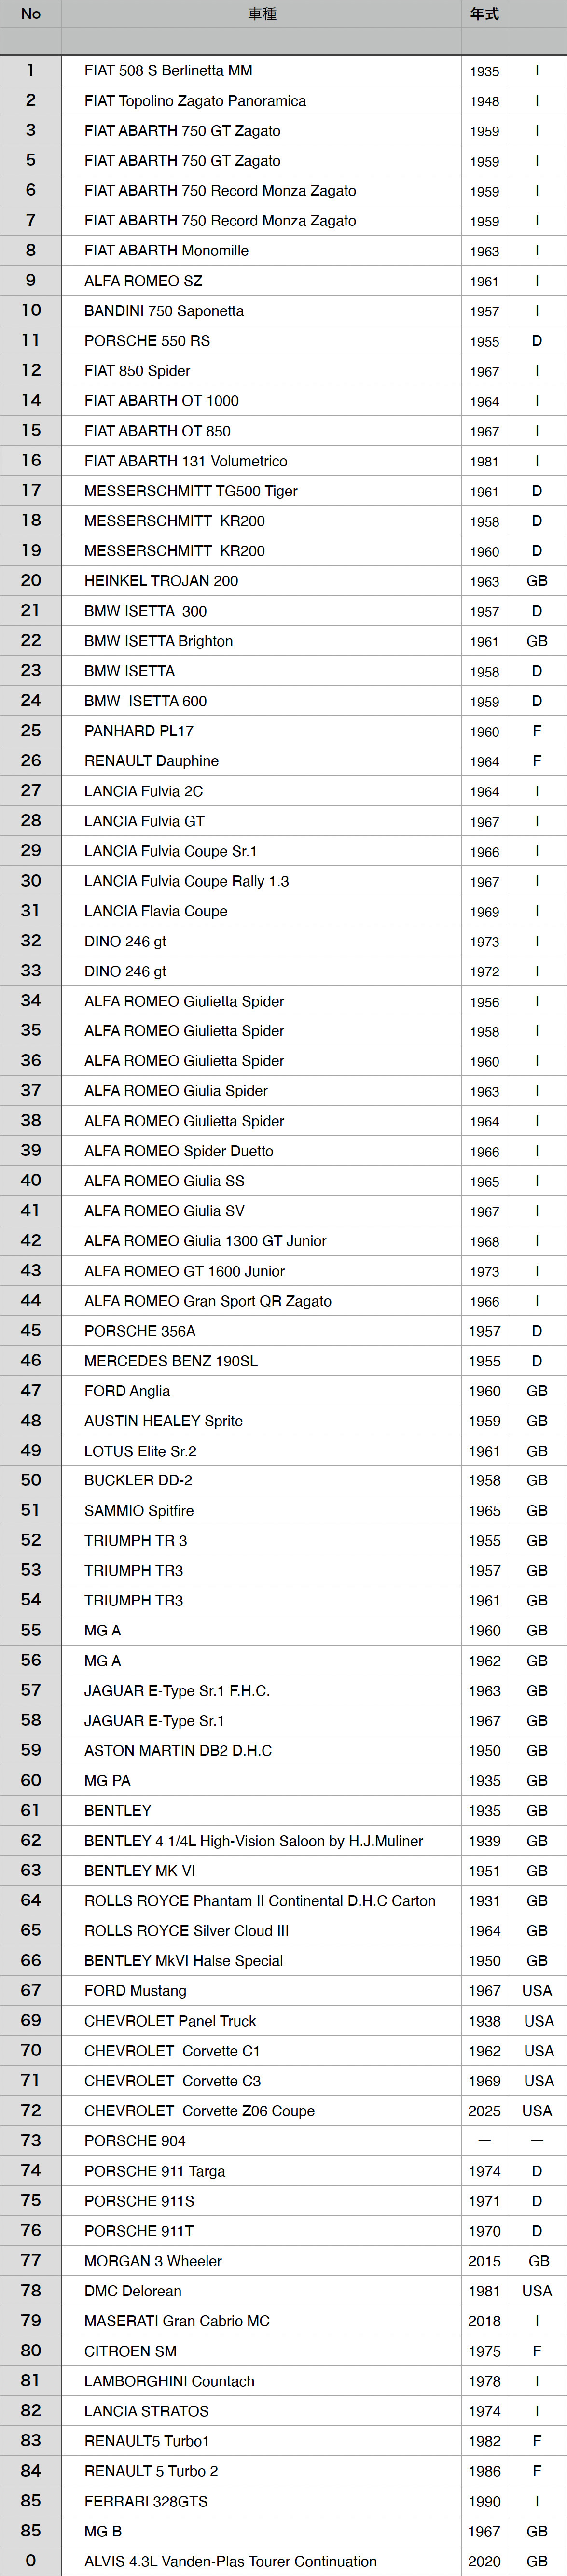Click the MESSERSCHMITT TG500 Tiger row name

pyautogui.click(x=191, y=491)
